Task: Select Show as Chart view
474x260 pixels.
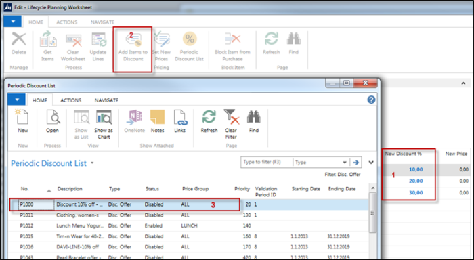Action: point(104,125)
